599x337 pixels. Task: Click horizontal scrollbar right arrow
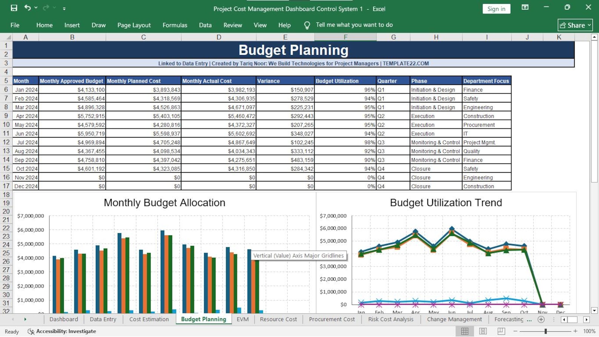tap(587, 320)
